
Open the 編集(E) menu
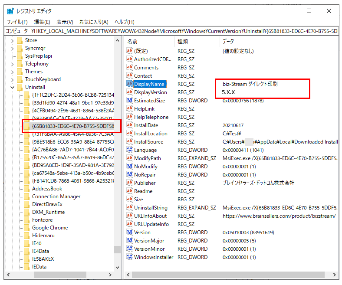(x=42, y=22)
